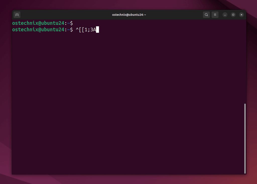Maximize the terminal window
Viewport: 257px width, 184px height.
click(233, 15)
